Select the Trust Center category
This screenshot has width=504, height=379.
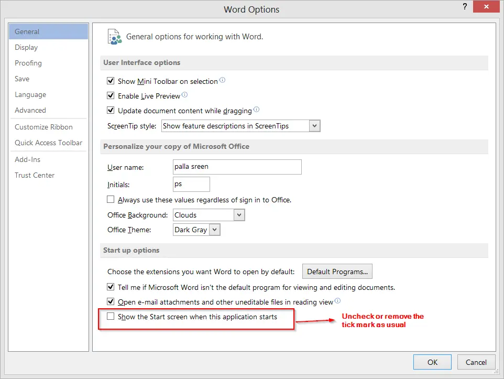click(35, 175)
